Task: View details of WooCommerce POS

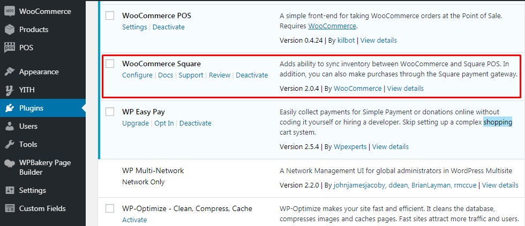Action: (x=379, y=41)
